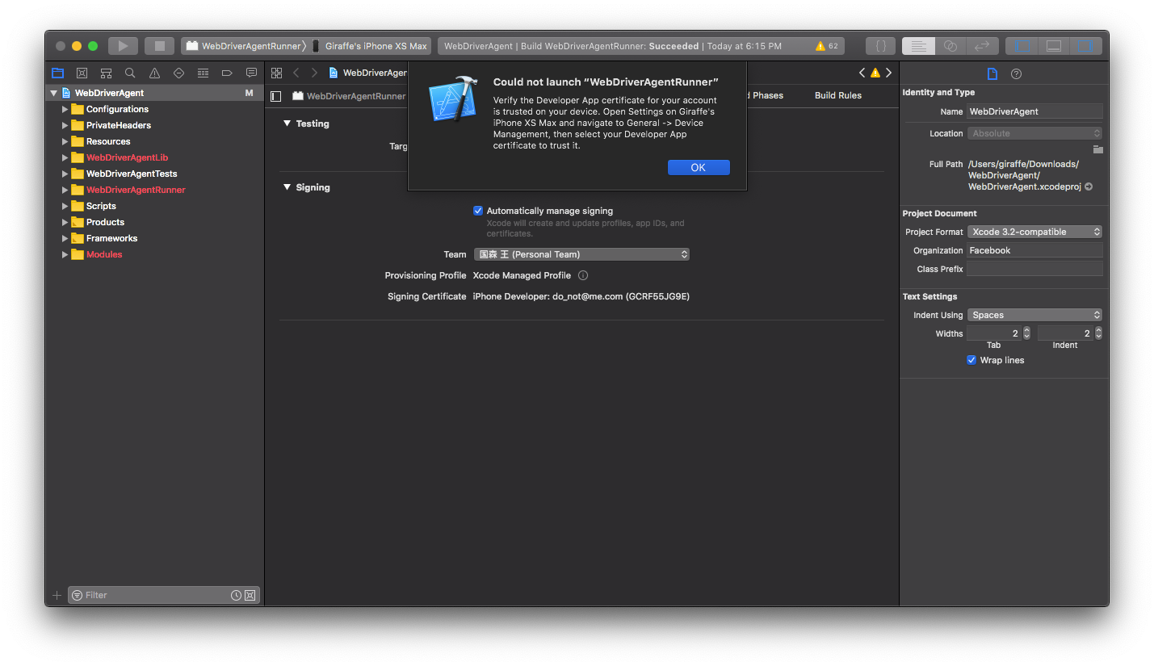Image resolution: width=1154 pixels, height=666 pixels.
Task: Increment the Tab width stepper
Action: pyautogui.click(x=1026, y=330)
